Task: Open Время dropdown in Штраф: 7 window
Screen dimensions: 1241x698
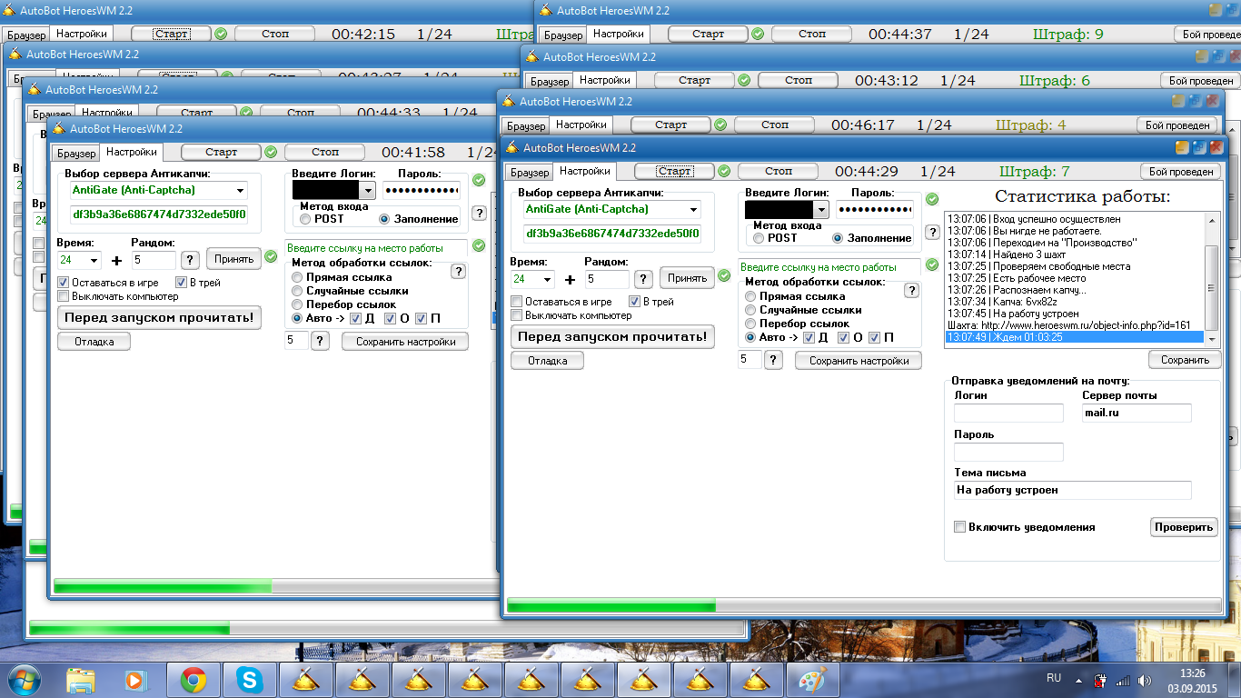Action: (x=548, y=280)
